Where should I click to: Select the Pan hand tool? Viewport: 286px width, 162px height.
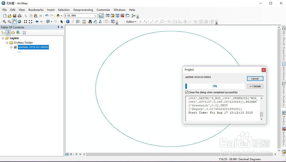tap(14, 22)
